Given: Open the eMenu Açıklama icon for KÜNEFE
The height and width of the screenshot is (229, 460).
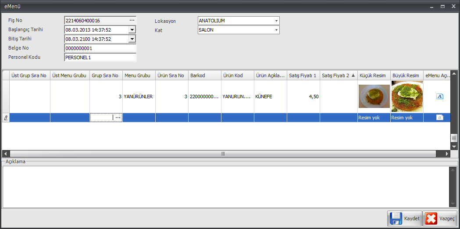Looking at the screenshot, I should (x=440, y=96).
